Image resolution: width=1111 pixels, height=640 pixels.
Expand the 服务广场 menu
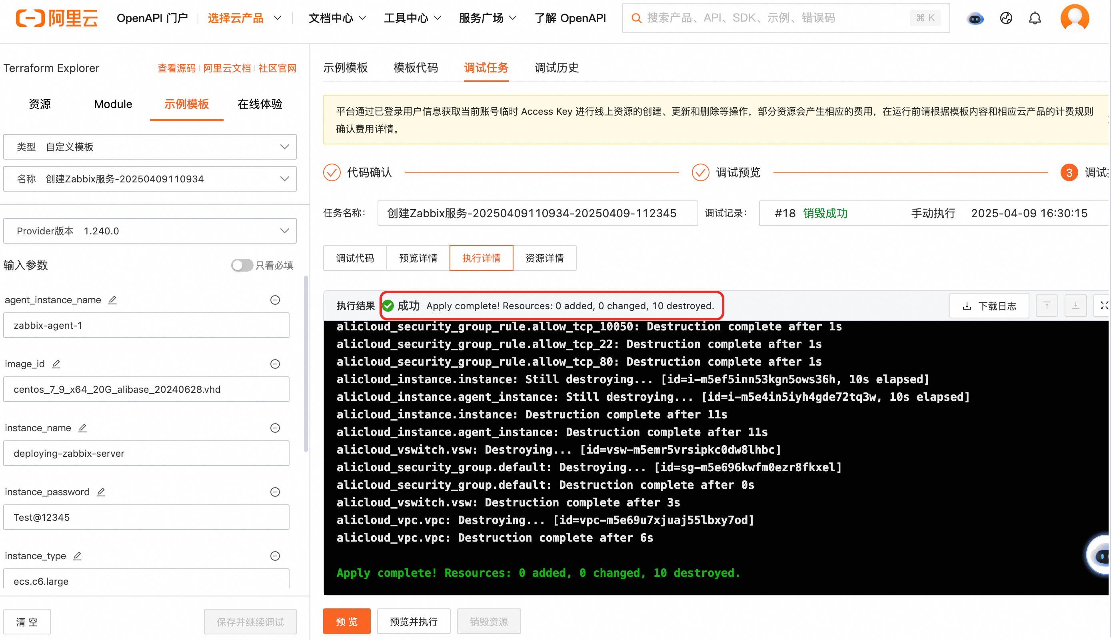488,18
